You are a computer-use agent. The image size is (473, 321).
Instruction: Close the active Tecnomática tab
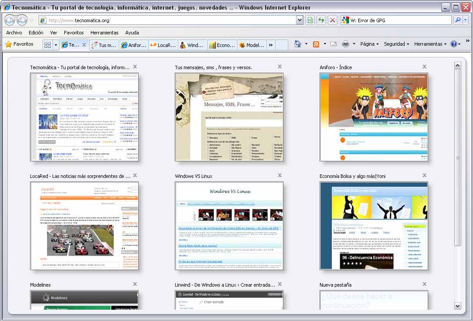pos(84,45)
